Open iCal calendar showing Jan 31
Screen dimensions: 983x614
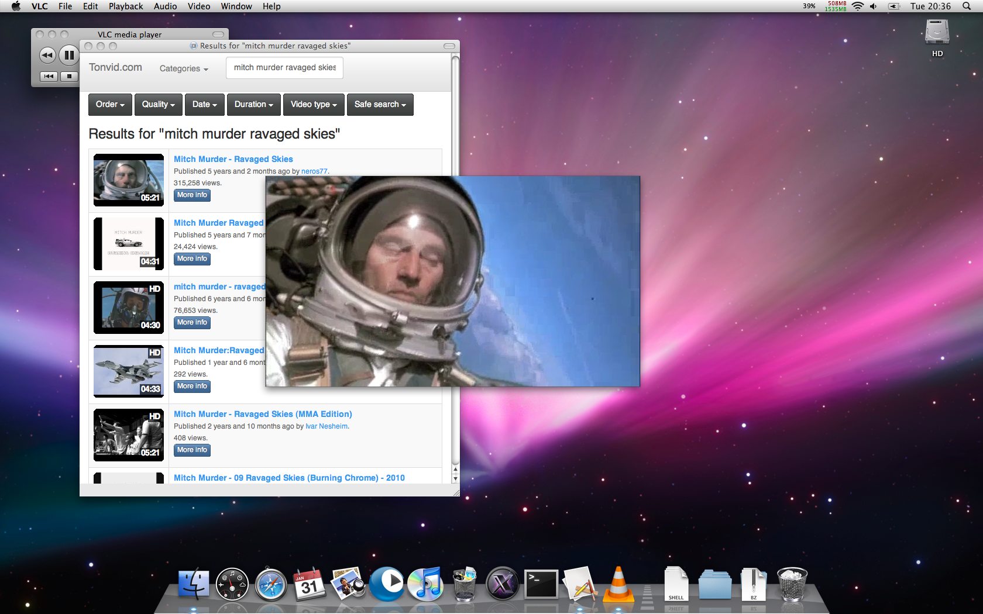point(309,584)
